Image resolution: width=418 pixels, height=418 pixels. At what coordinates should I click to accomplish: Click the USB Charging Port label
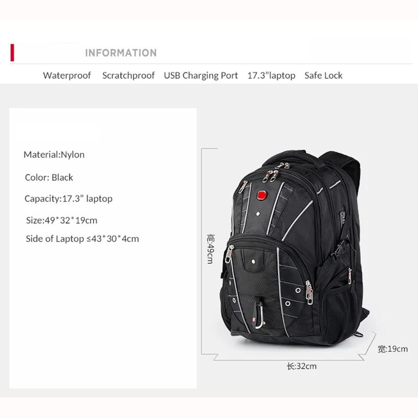pos(201,75)
